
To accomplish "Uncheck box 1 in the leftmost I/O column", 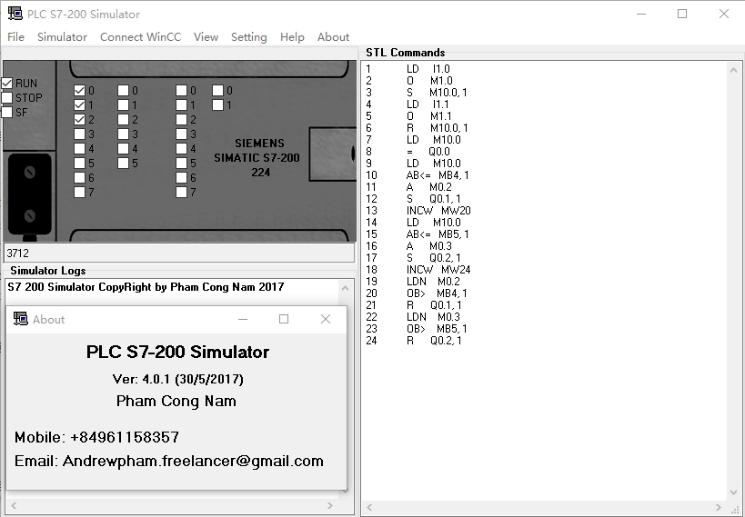I will tap(80, 104).
